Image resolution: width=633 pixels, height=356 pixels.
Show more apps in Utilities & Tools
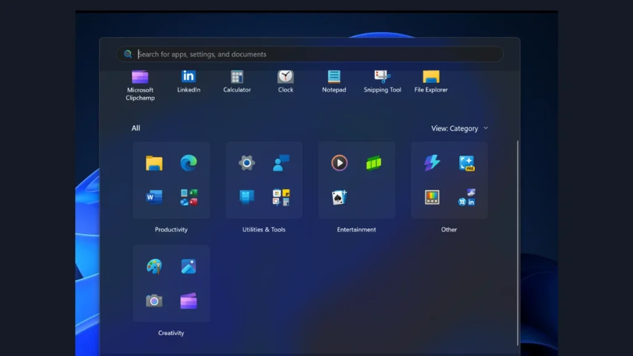281,197
